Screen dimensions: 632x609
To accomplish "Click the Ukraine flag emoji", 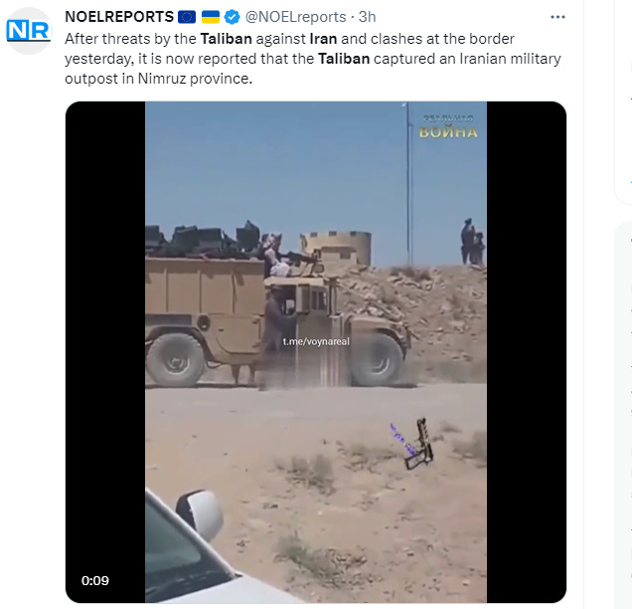I will [x=211, y=17].
